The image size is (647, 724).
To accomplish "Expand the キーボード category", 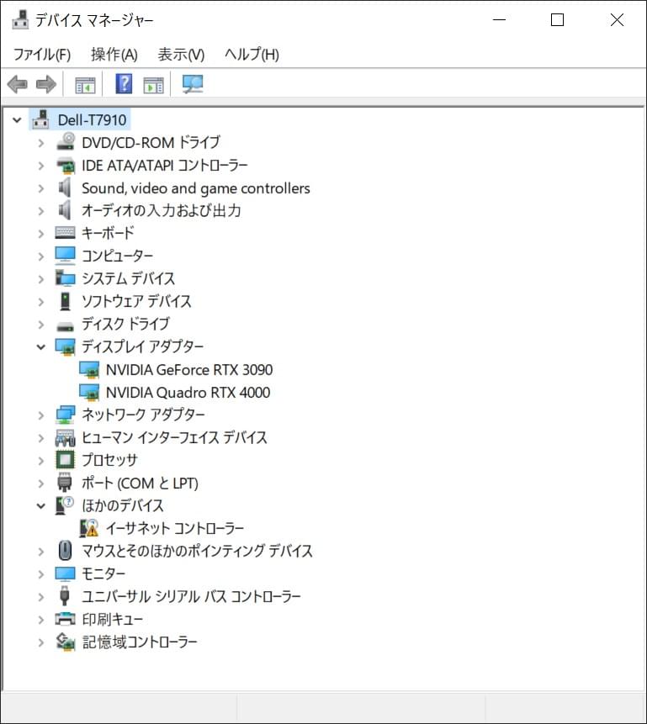I will pyautogui.click(x=41, y=233).
